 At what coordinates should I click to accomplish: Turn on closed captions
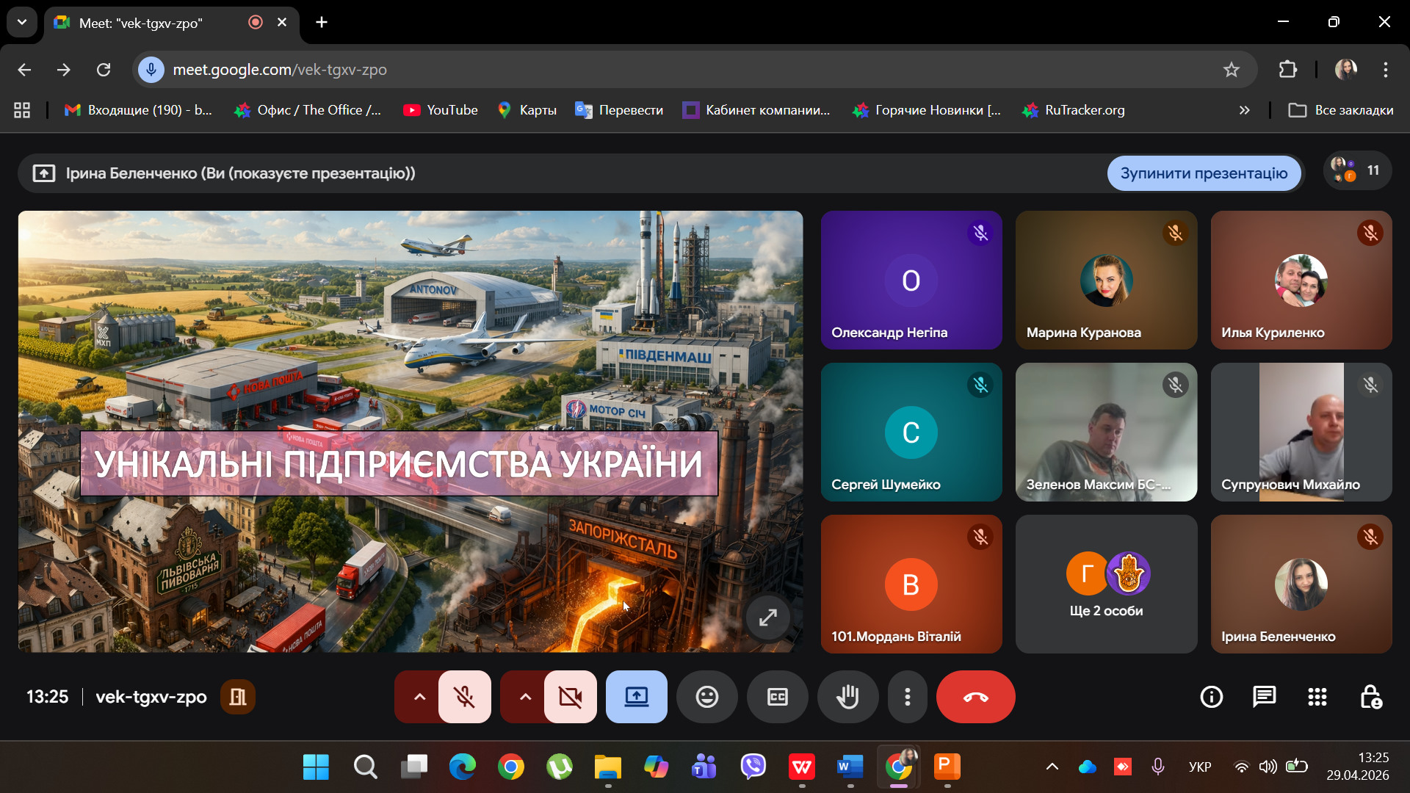(777, 697)
